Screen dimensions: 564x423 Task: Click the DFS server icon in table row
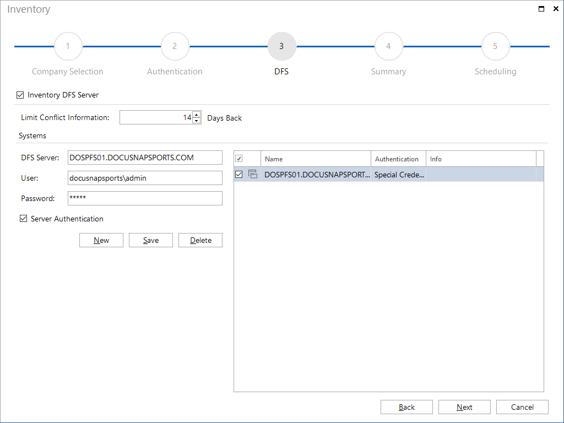(253, 174)
